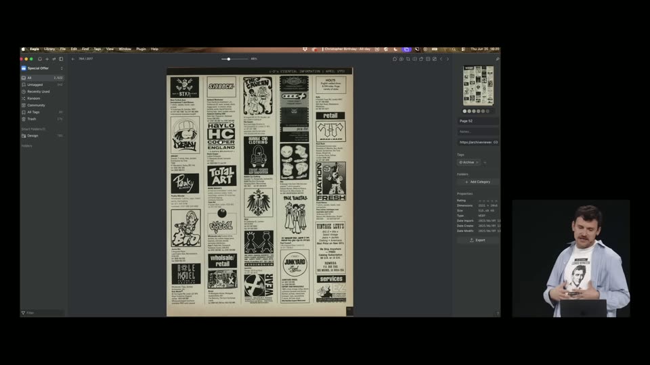Click the Rating stars row

[x=487, y=200]
